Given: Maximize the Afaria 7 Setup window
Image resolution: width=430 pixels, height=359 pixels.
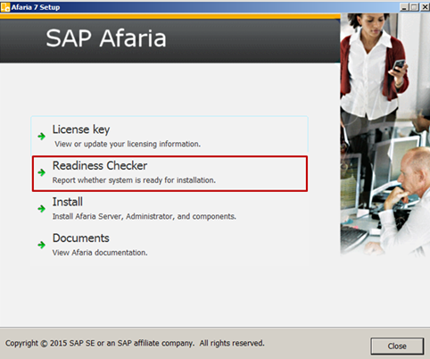Looking at the screenshot, I should (414, 7).
